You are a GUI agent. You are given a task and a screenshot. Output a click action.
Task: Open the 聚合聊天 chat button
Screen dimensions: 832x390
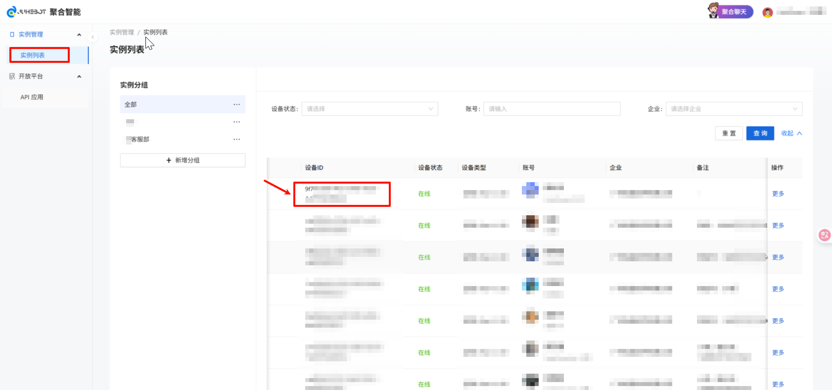731,11
